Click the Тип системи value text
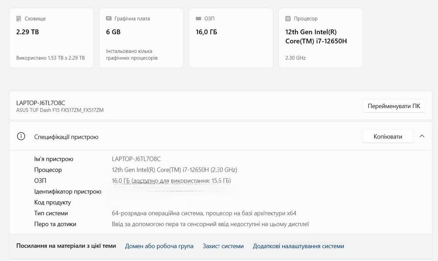Screen dimensions: 438x261 (x=204, y=213)
